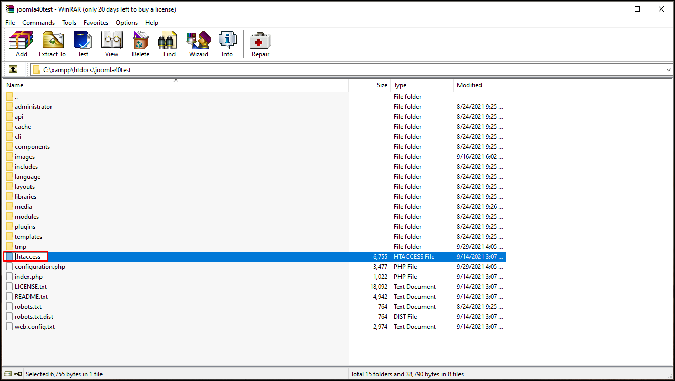
Task: Sort by the Size column header
Action: (x=369, y=85)
